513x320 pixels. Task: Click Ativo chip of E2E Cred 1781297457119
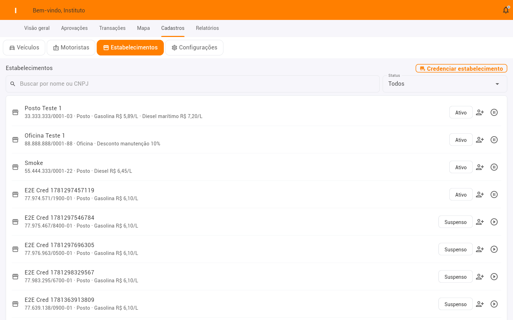coord(461,194)
